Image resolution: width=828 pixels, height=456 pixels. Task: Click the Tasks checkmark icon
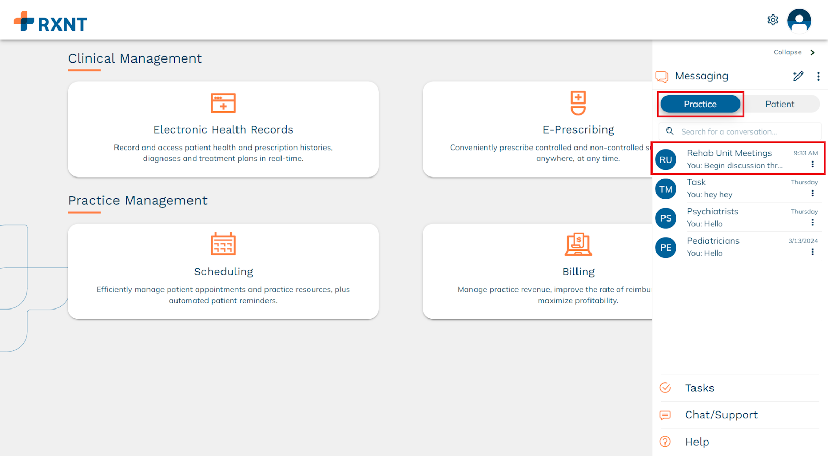[x=666, y=388]
